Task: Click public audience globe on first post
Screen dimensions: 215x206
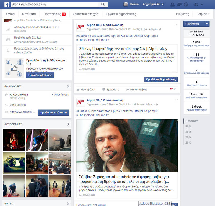Action: (x=160, y=29)
